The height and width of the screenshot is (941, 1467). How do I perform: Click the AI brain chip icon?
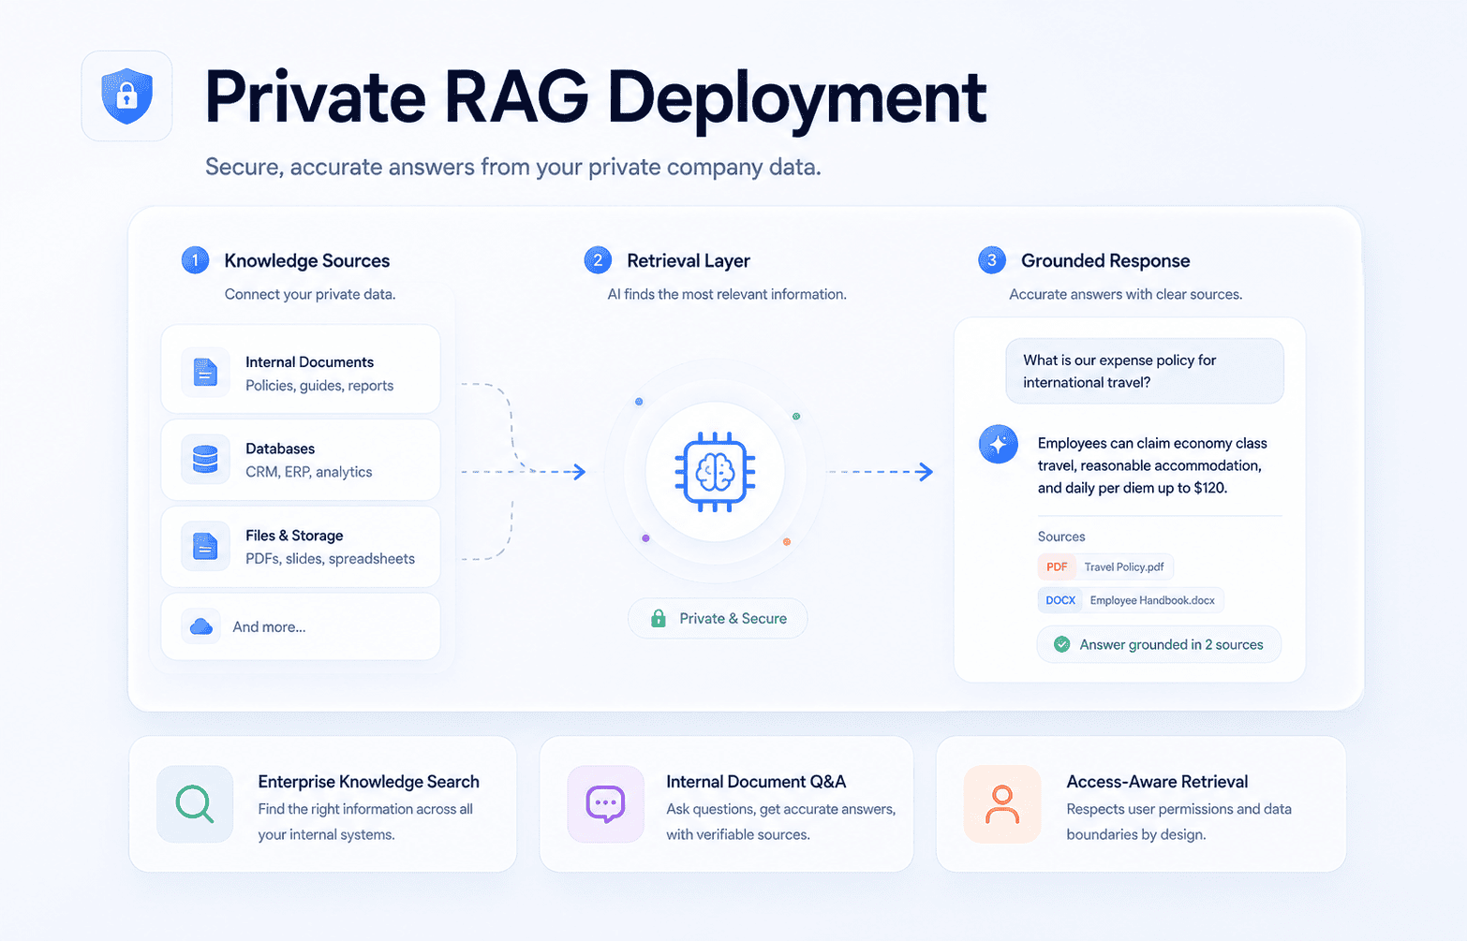coord(715,472)
